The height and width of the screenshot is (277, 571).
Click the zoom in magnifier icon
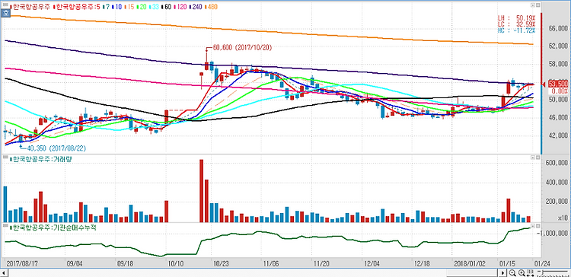point(521,272)
